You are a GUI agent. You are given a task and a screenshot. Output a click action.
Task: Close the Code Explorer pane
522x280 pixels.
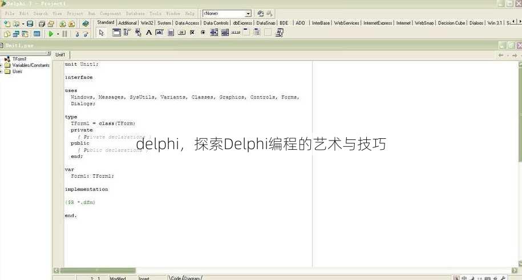coord(48,53)
